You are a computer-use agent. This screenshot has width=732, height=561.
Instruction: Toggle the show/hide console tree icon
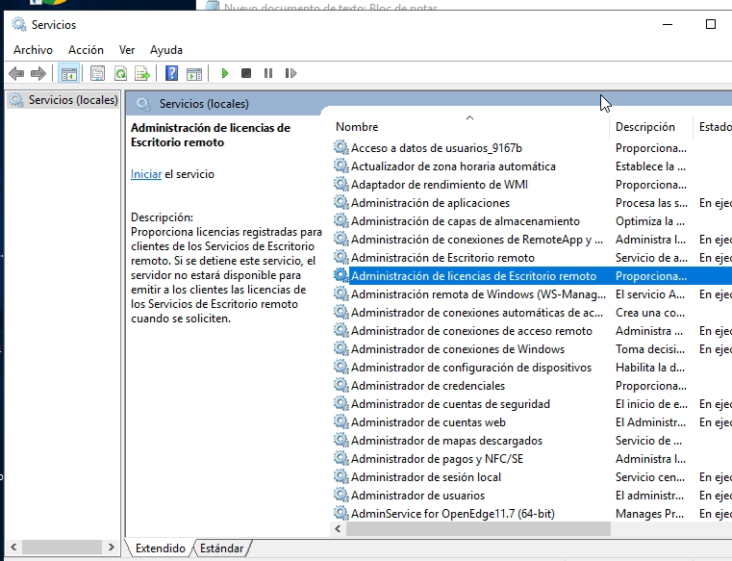(69, 73)
